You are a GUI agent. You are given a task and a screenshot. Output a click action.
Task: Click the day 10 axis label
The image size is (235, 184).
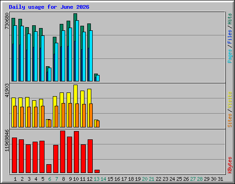click(76, 179)
